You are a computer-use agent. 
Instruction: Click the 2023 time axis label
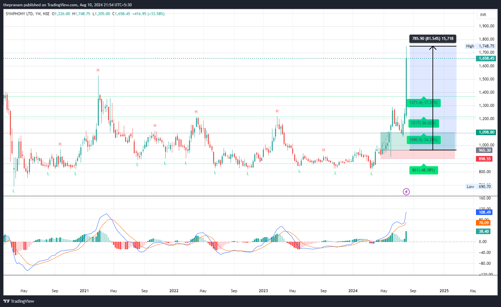(x=264, y=291)
